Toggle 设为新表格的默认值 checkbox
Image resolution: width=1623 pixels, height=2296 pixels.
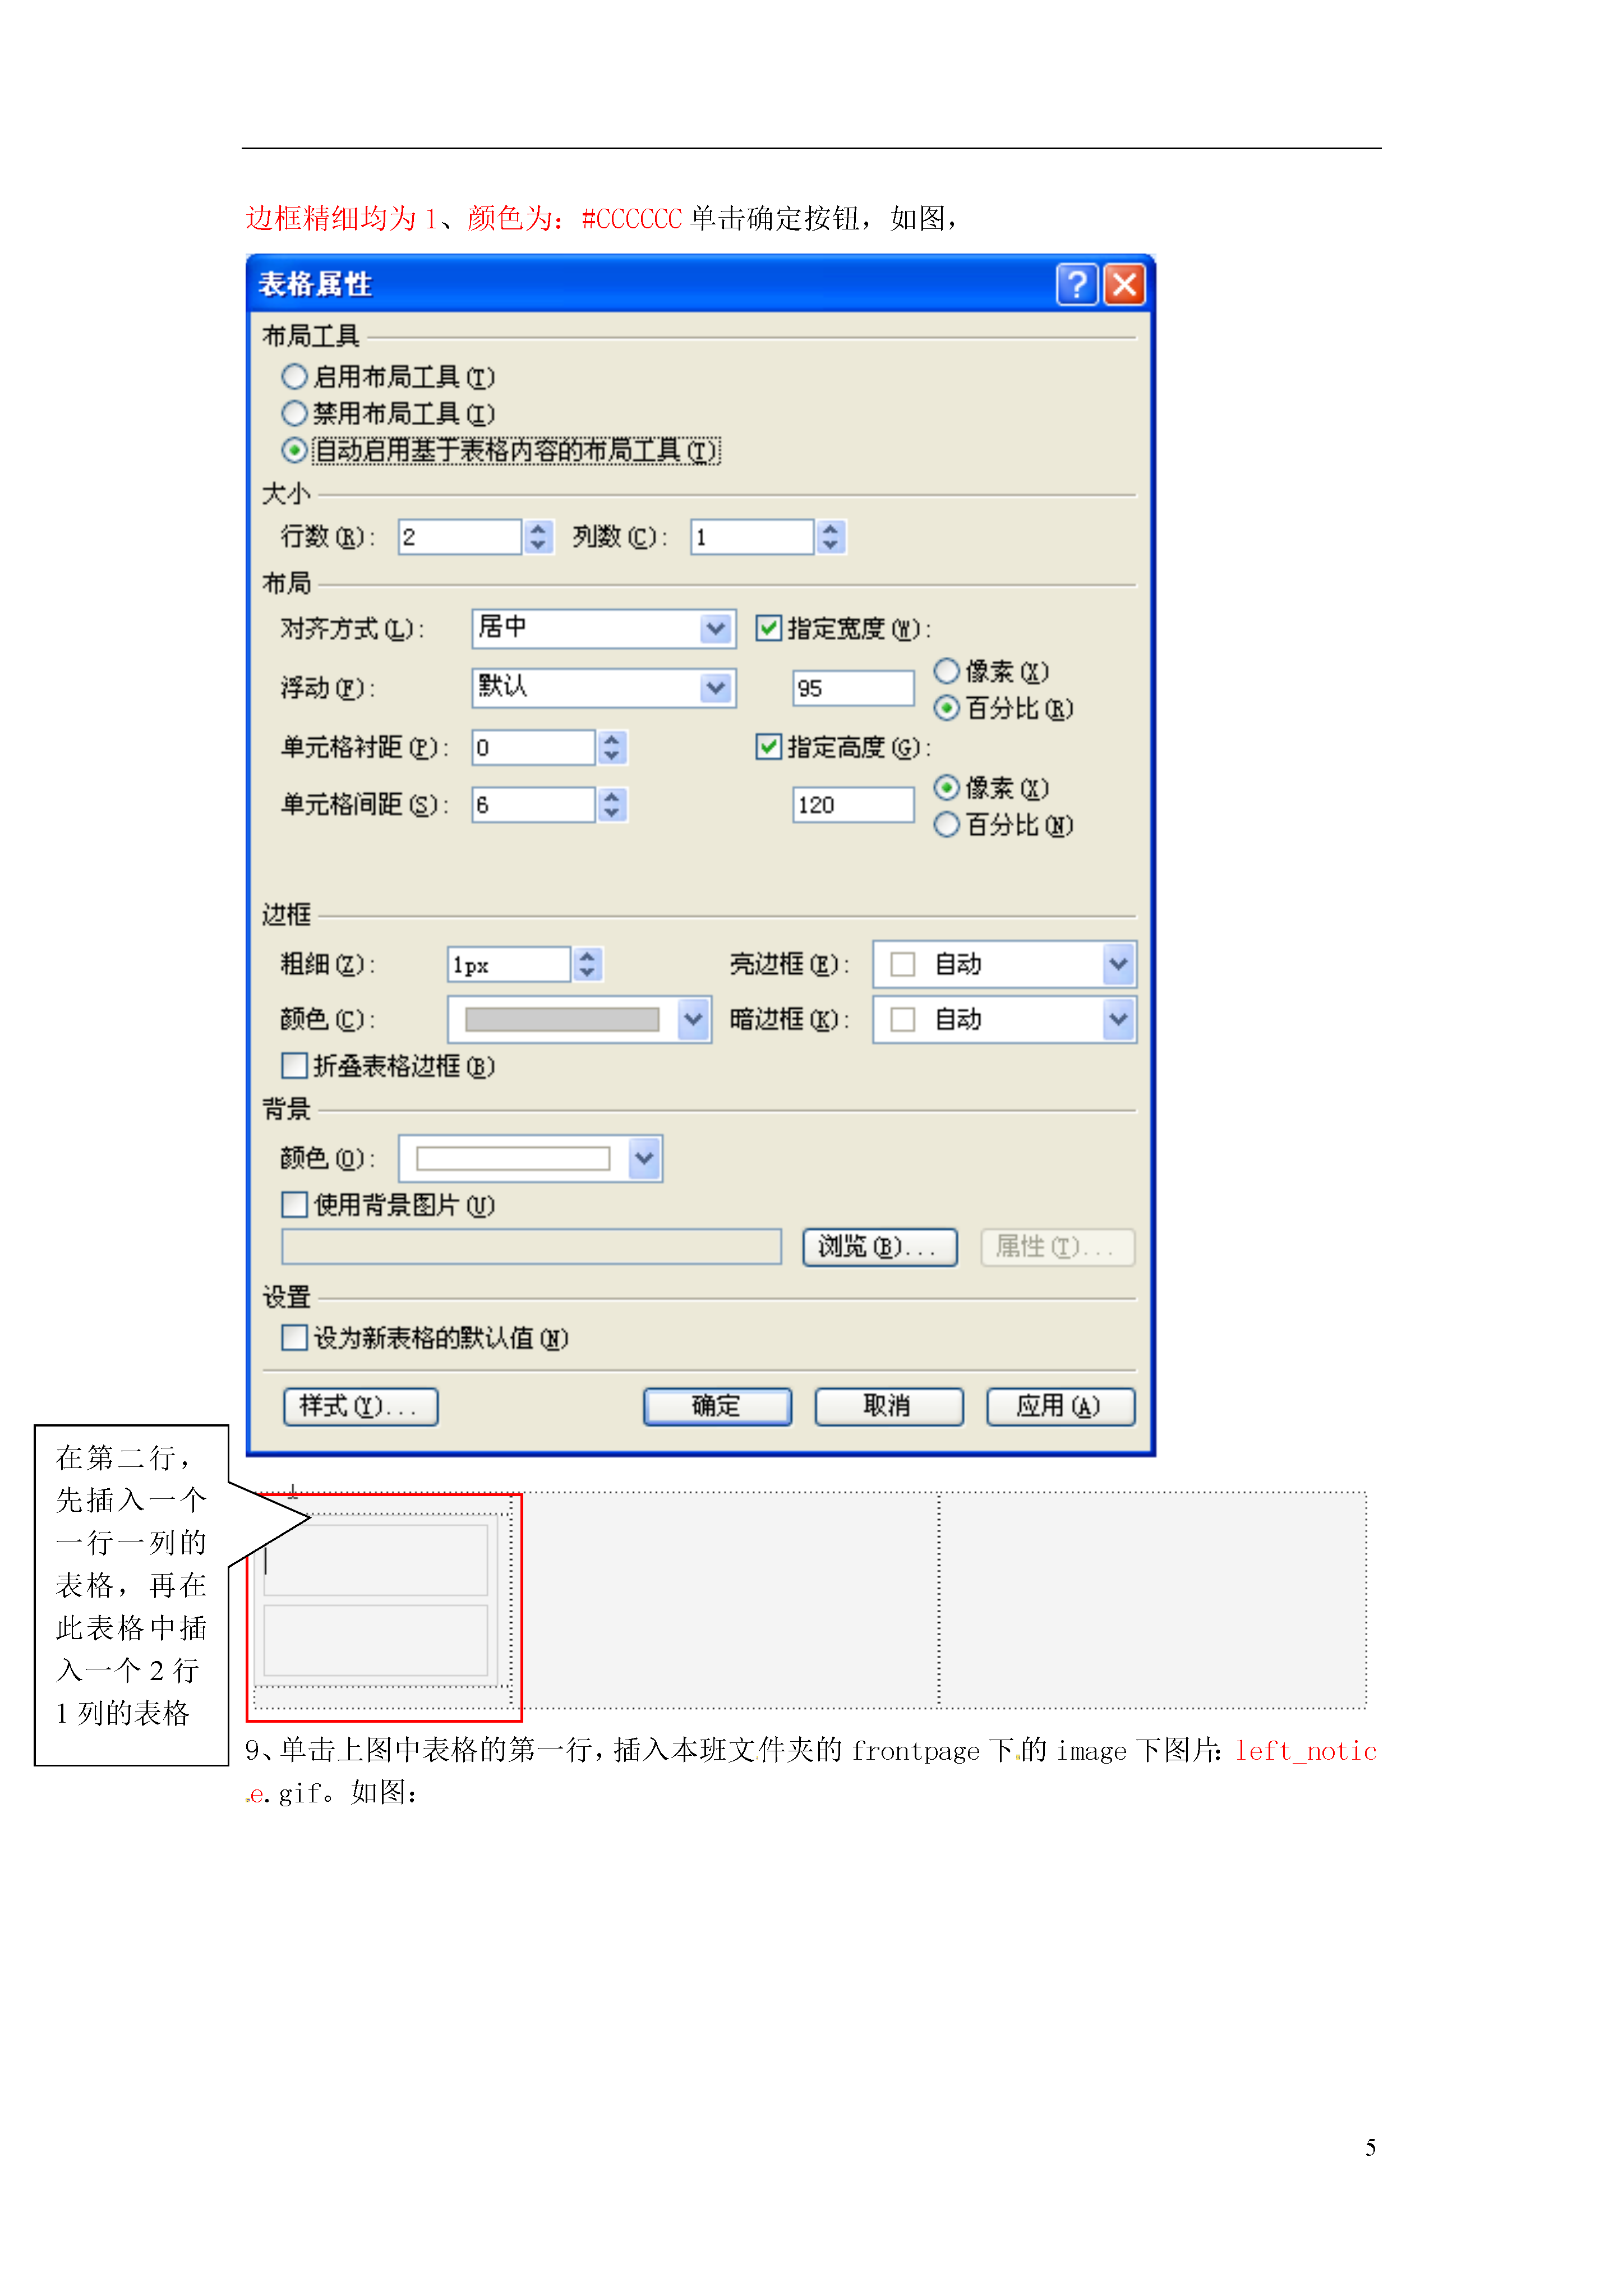(x=294, y=1337)
